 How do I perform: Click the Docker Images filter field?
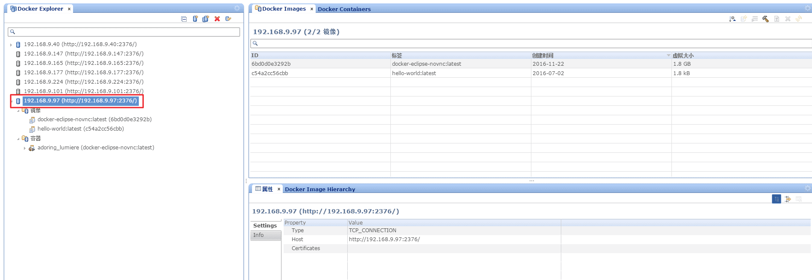tap(531, 43)
